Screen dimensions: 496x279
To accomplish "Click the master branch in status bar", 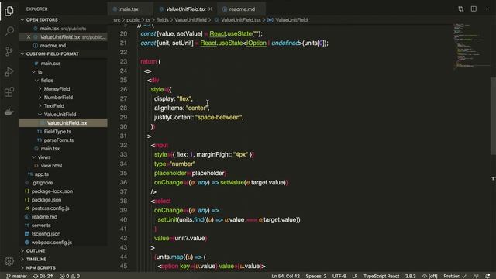I will (16, 276).
